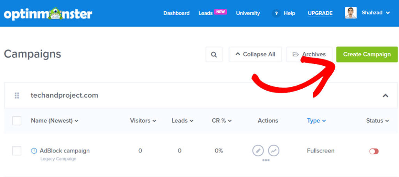Screen dimensions: 399x177
Task: Select the AdBlock campaign checkbox
Action: (17, 151)
